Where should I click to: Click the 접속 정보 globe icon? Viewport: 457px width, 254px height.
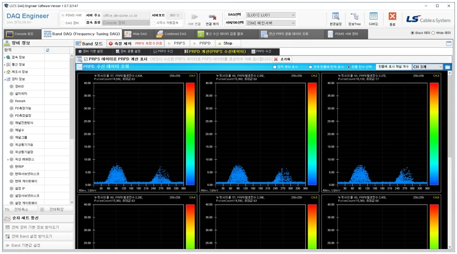[x=9, y=58]
